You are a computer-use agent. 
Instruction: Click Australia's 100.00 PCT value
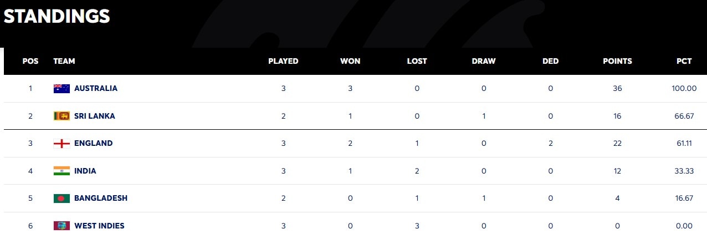click(684, 88)
